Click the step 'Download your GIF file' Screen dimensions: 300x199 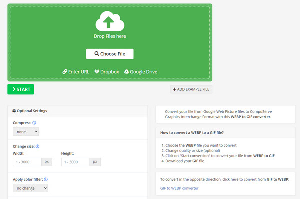pyautogui.click(x=185, y=161)
